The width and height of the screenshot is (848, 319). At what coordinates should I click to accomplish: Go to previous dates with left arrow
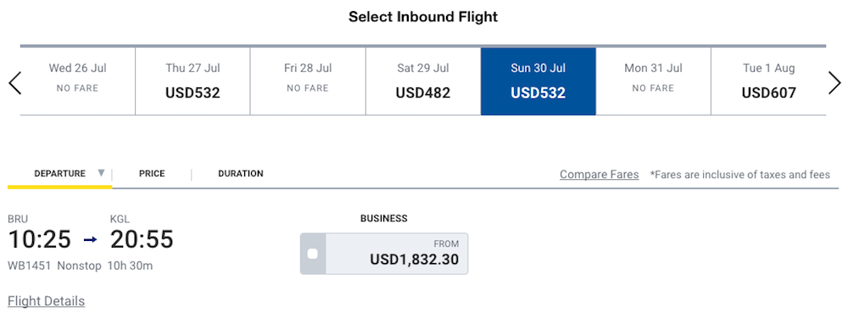14,83
